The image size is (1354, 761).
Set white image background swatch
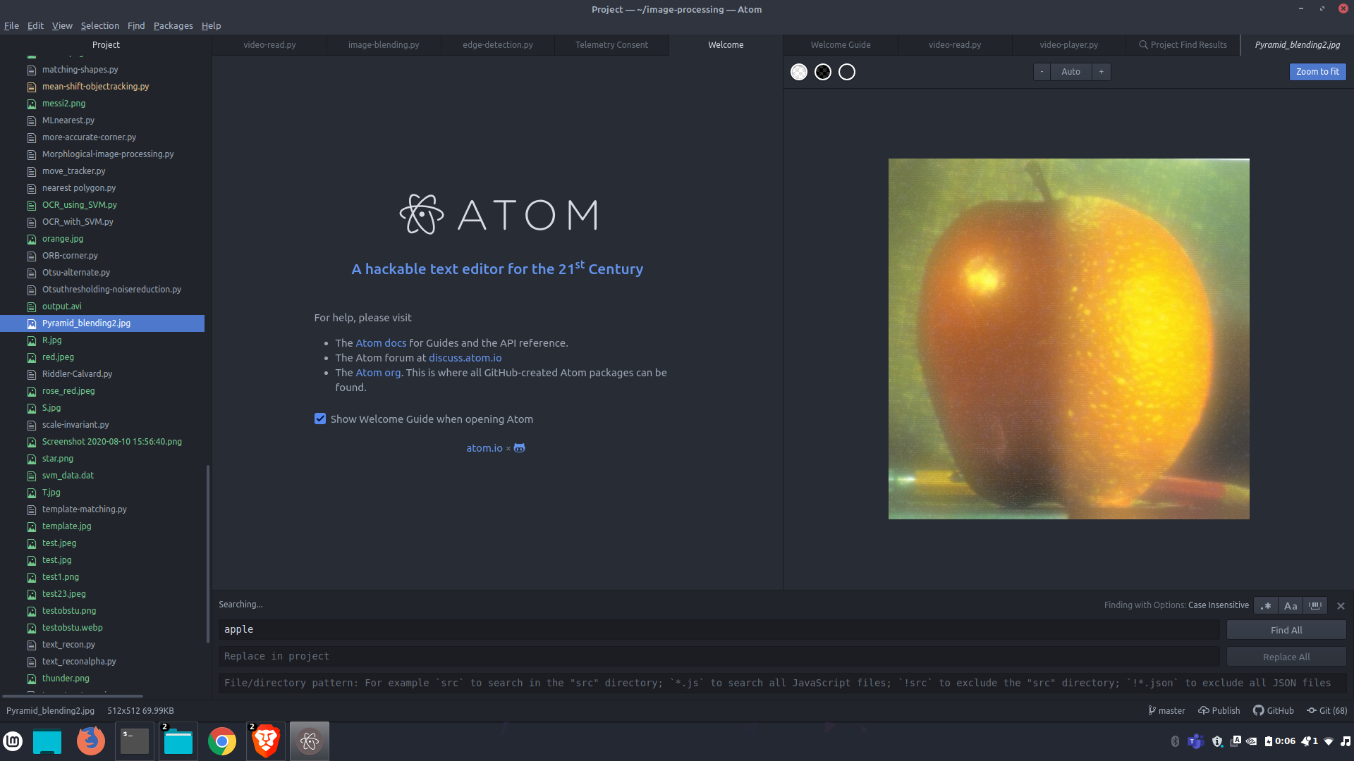point(799,72)
